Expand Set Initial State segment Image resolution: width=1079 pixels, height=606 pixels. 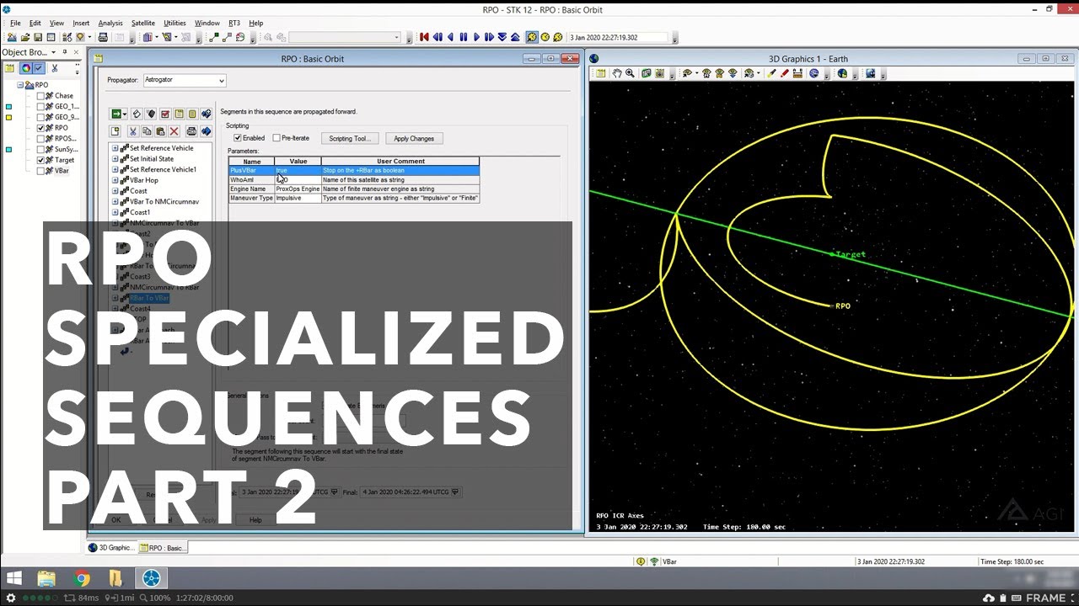pyautogui.click(x=115, y=159)
